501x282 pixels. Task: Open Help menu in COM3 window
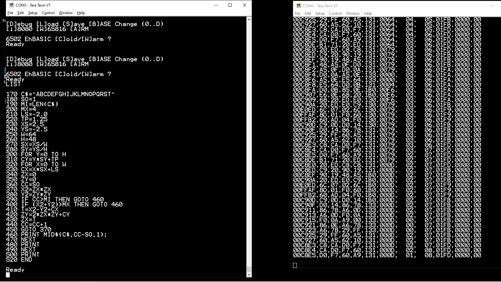tap(81, 13)
